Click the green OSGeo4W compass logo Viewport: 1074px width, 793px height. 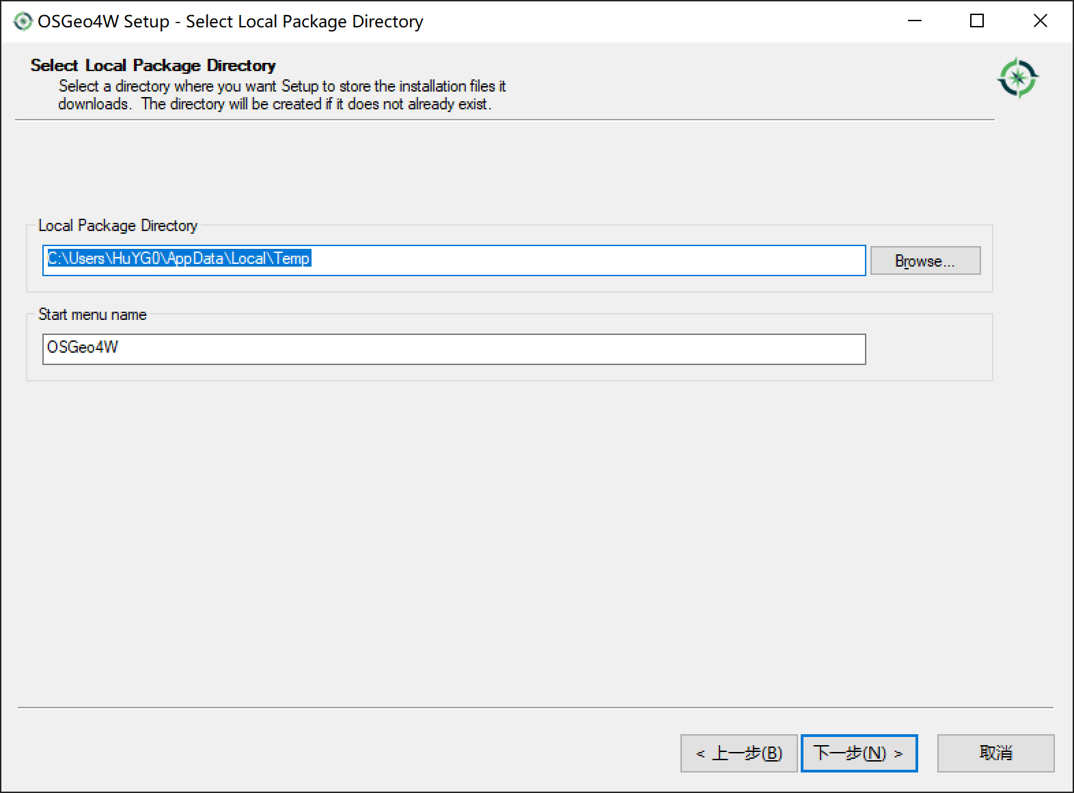[1017, 77]
